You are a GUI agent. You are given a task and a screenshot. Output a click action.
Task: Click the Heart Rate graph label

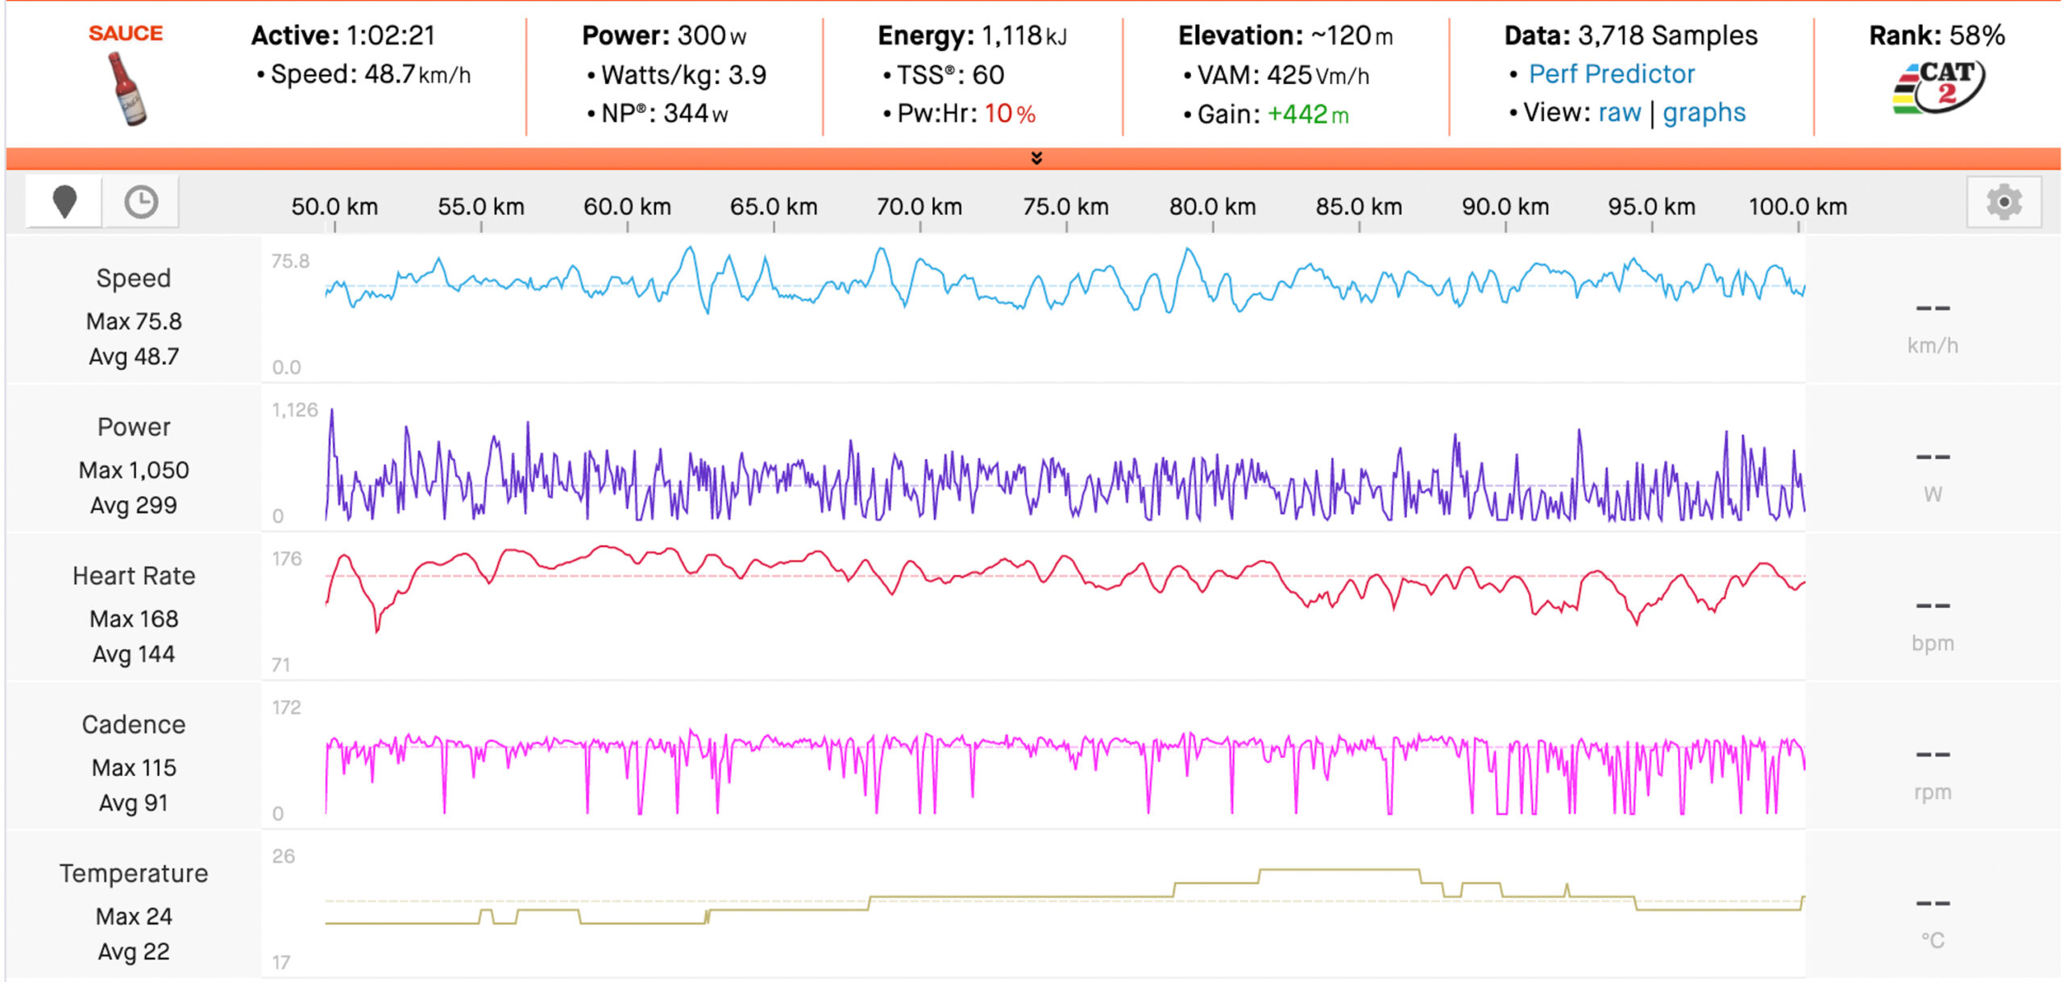click(x=134, y=576)
